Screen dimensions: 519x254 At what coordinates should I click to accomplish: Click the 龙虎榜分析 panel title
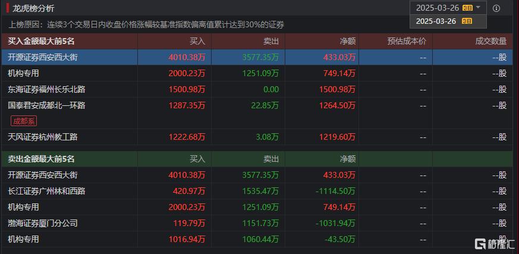coord(33,8)
